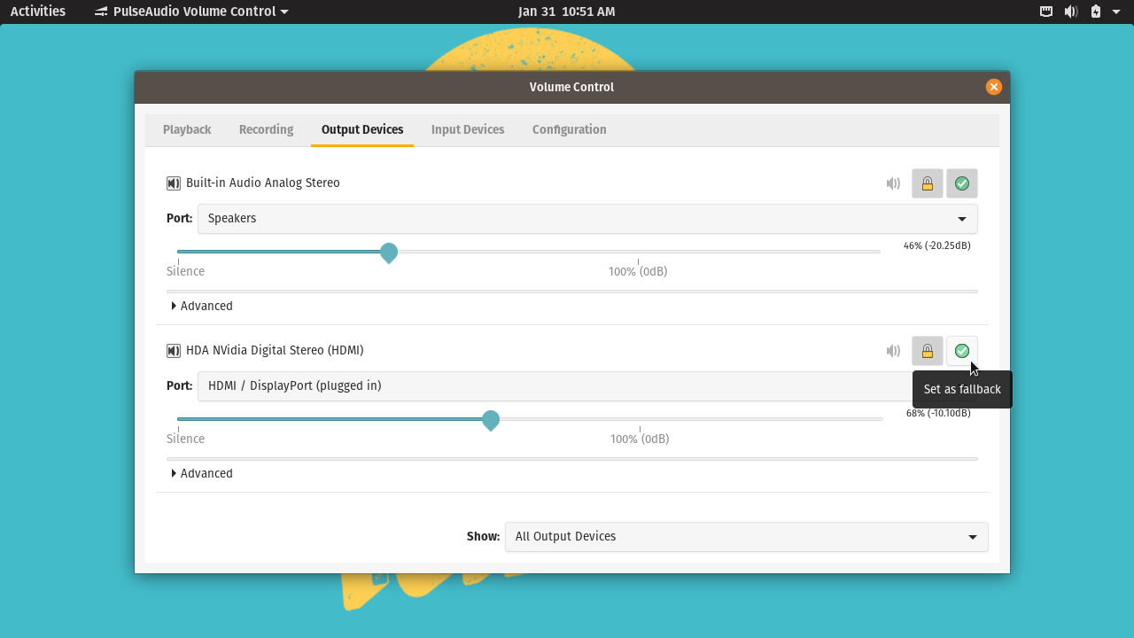Mute the HDA NVidia Digital Stereo output

click(893, 350)
